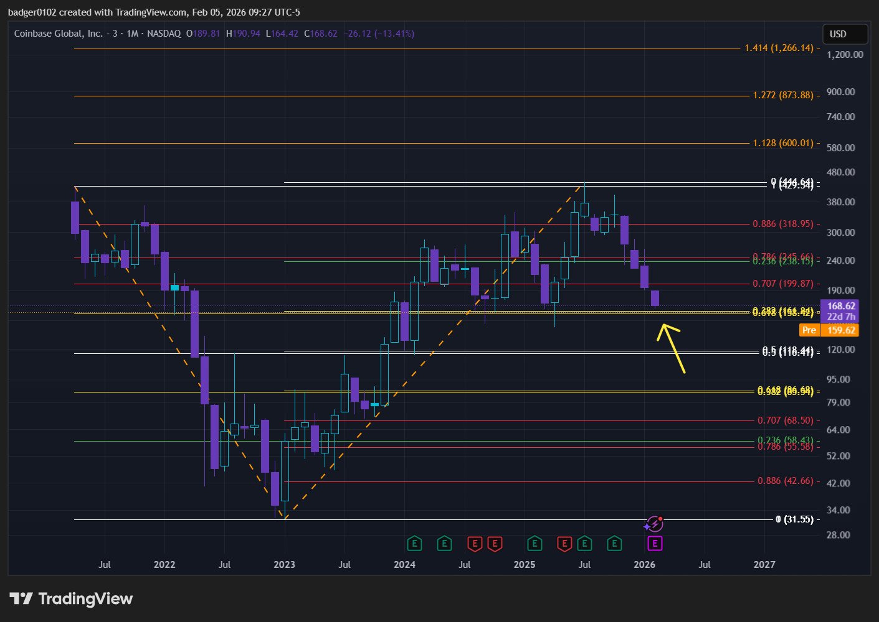879x622 pixels.
Task: Click 1,200.00 on the price axis
Action: tap(845, 55)
